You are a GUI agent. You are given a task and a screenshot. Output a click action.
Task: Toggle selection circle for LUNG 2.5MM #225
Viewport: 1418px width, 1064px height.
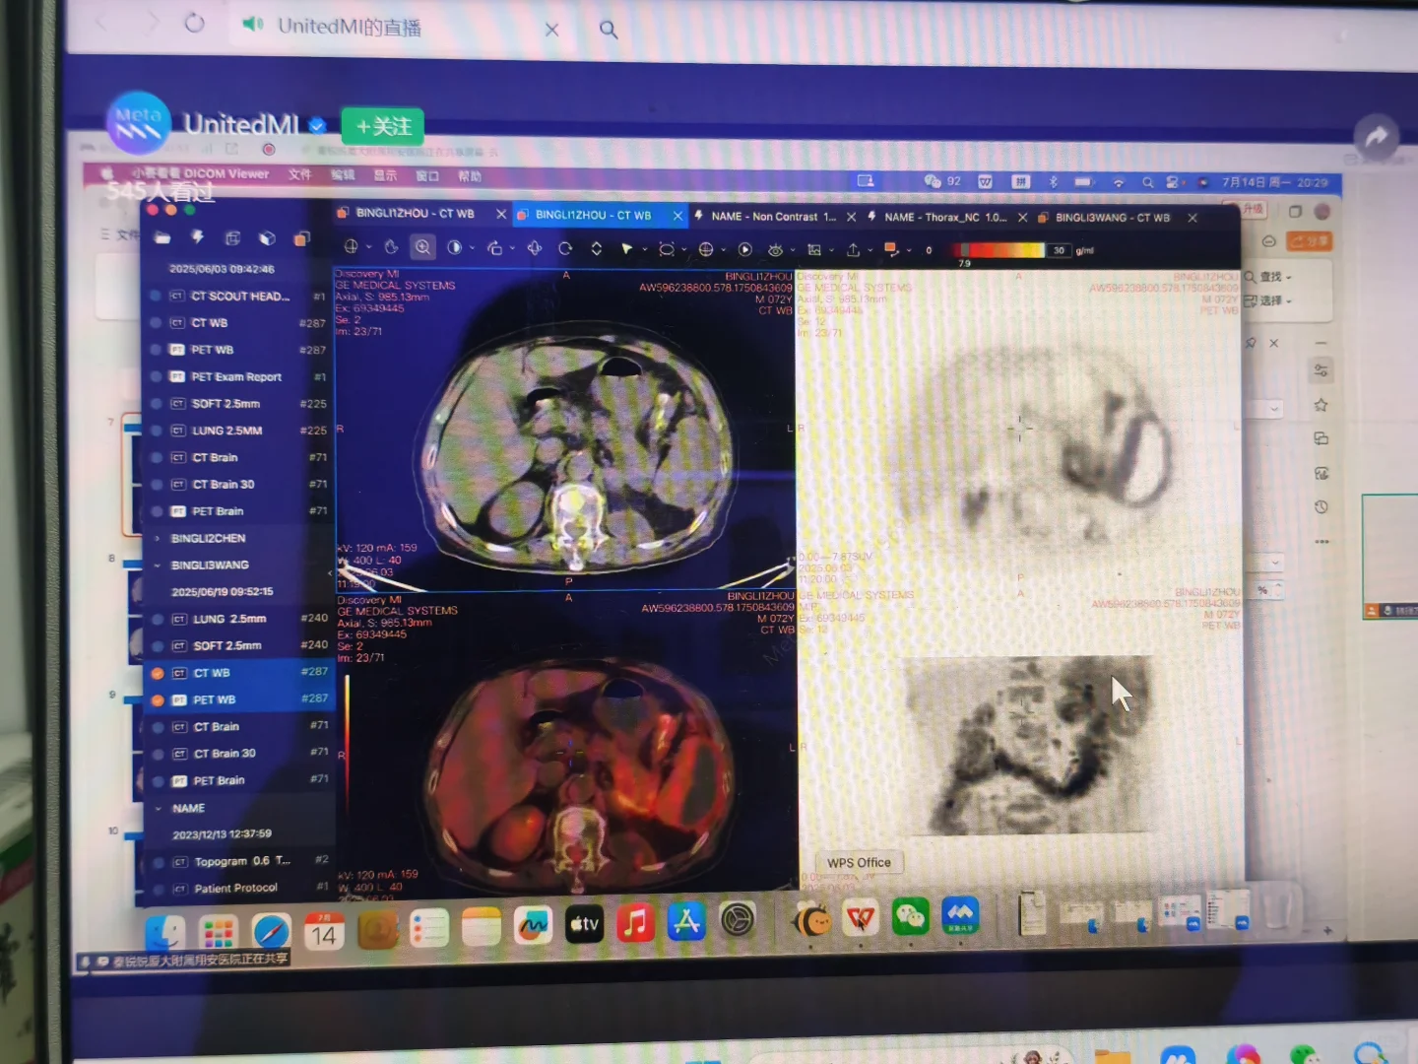[x=156, y=431]
